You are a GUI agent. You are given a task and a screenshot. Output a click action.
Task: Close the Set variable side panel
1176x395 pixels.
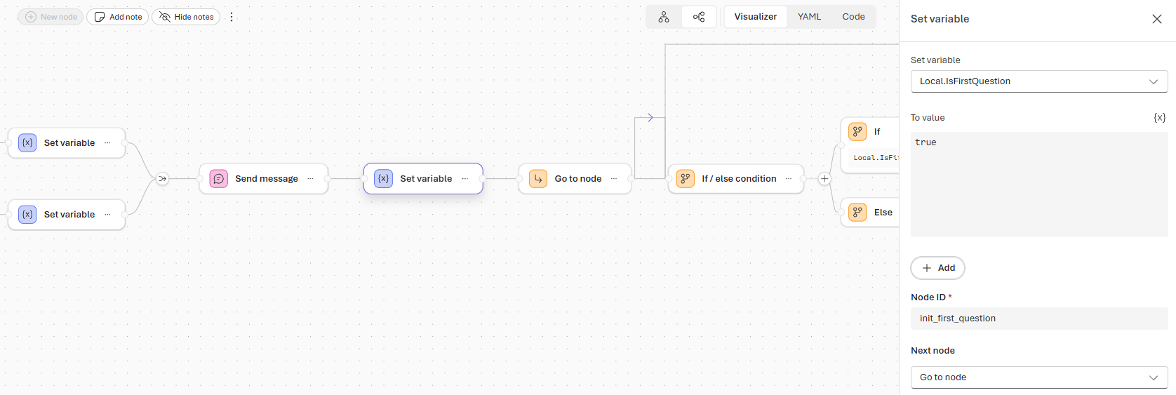(x=1156, y=19)
